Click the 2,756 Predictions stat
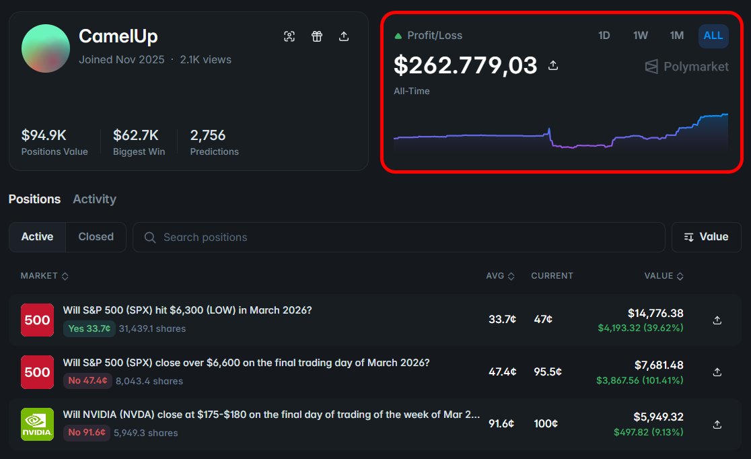 (214, 142)
